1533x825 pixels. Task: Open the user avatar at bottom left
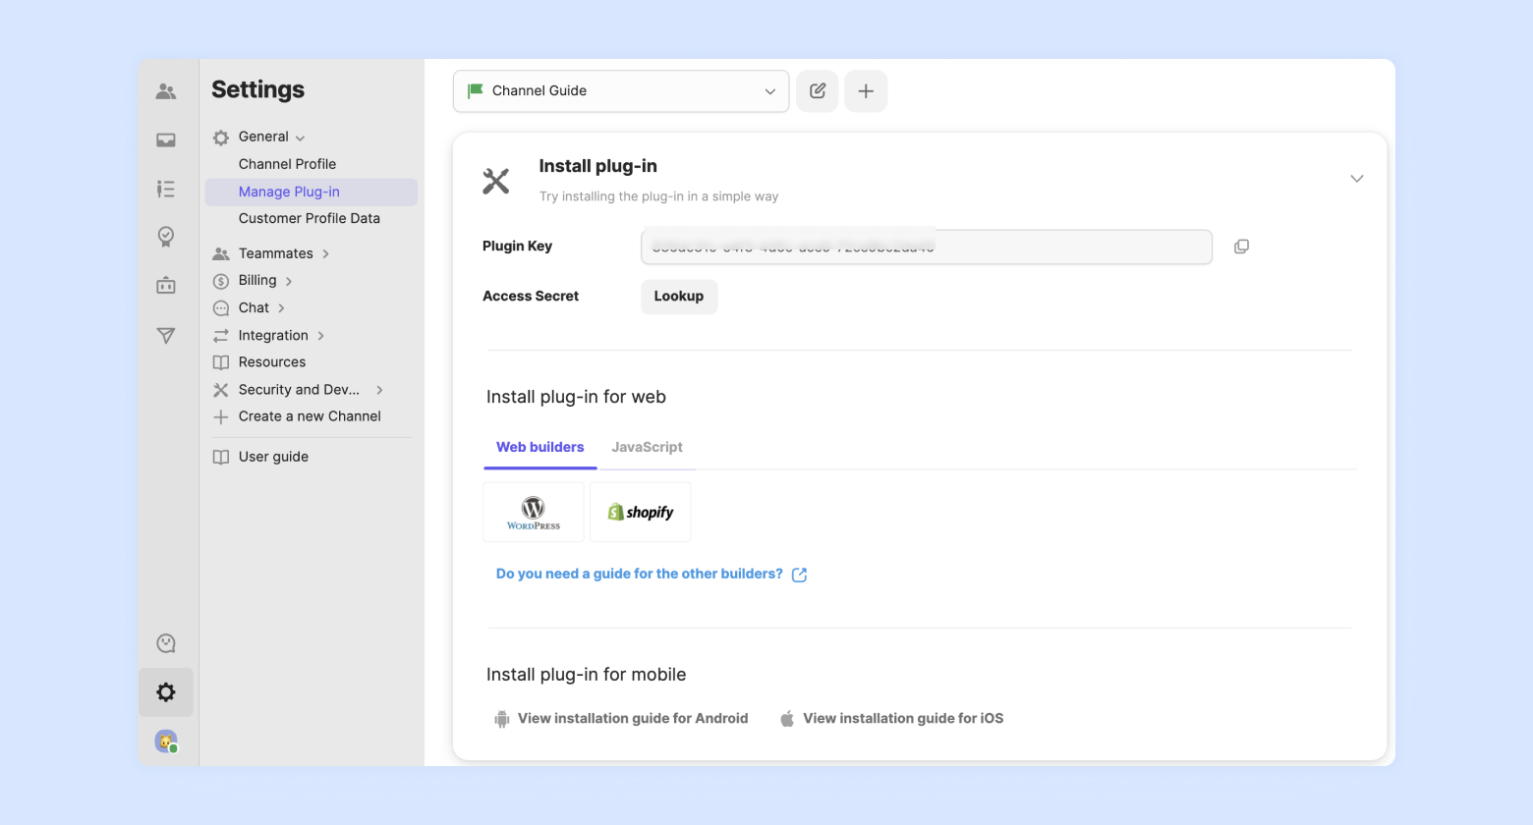pyautogui.click(x=166, y=742)
